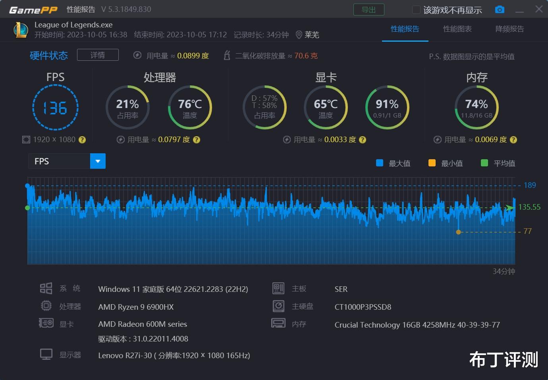Viewport: 548px width, 380px height.
Task: Click the processor 76℃ temperature gauge
Action: coord(190,107)
